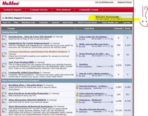Follow the Support Home link

[x=125, y=2]
